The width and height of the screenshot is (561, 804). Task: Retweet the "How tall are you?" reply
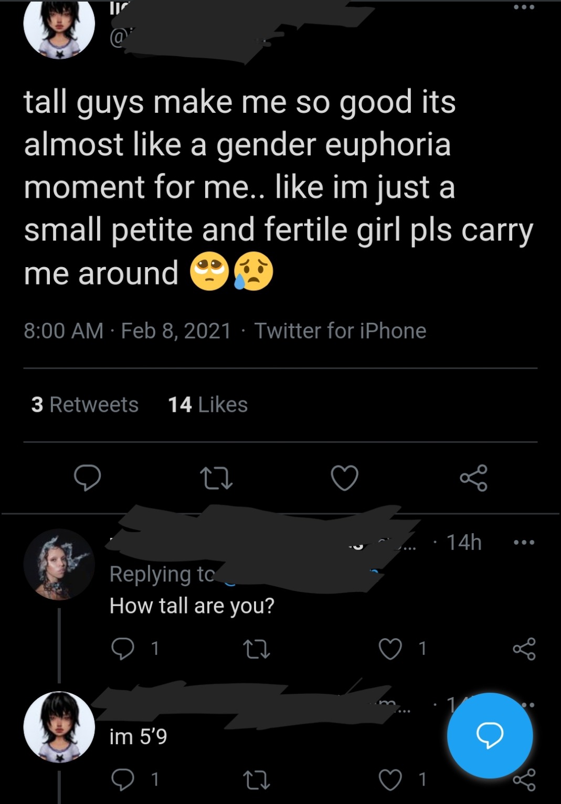pyautogui.click(x=257, y=649)
